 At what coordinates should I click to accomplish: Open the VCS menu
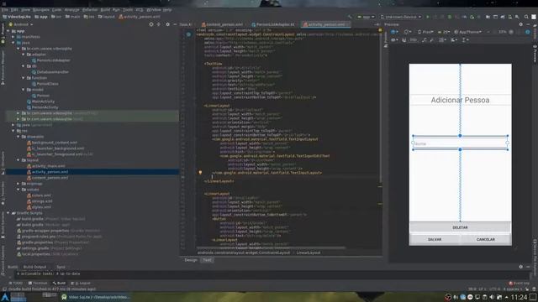point(140,10)
